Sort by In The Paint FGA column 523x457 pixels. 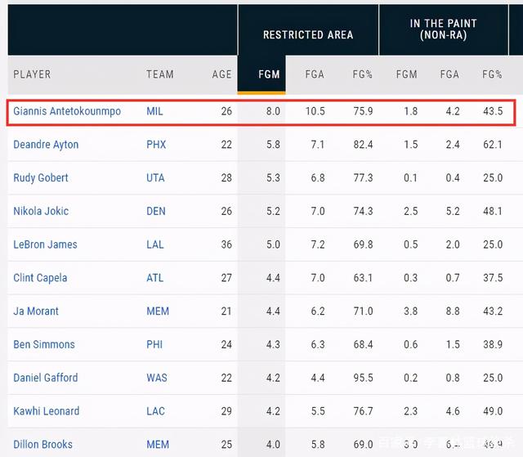(x=449, y=74)
